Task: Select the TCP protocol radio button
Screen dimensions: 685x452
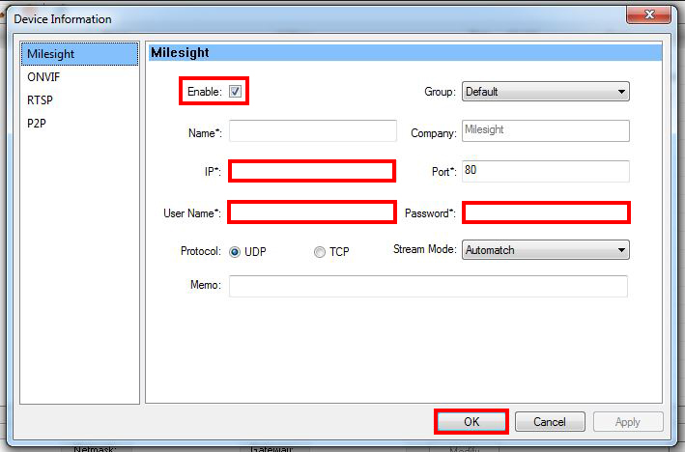Action: (320, 252)
